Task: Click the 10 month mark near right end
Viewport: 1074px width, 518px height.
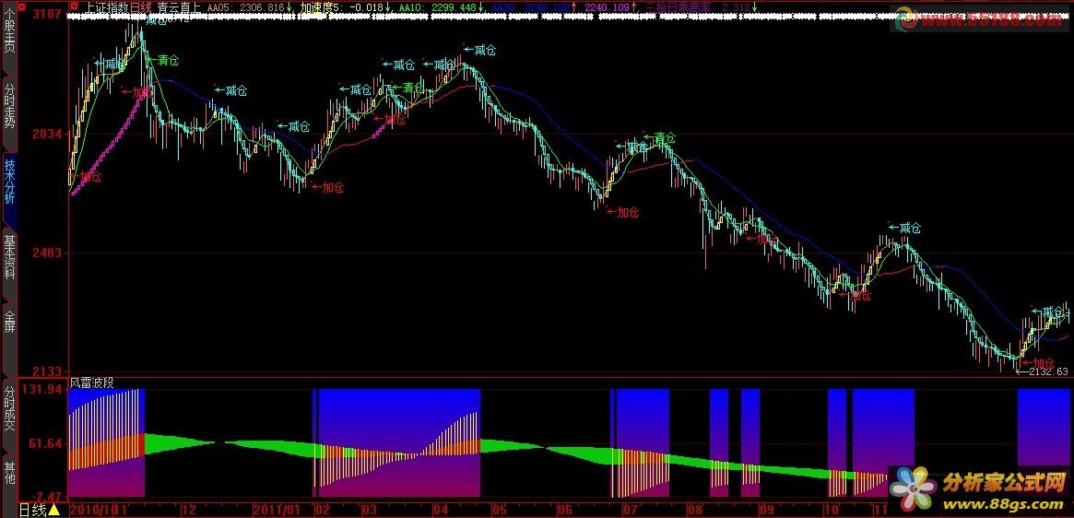Action: pos(831,511)
